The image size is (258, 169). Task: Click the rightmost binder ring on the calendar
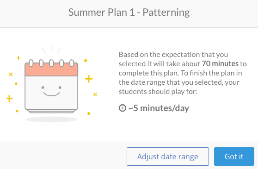point(72,63)
